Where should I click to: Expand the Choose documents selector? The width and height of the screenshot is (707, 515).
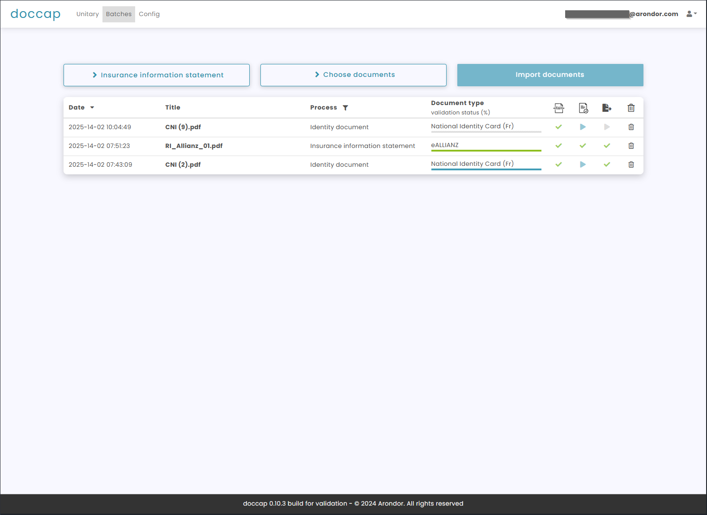click(x=353, y=75)
